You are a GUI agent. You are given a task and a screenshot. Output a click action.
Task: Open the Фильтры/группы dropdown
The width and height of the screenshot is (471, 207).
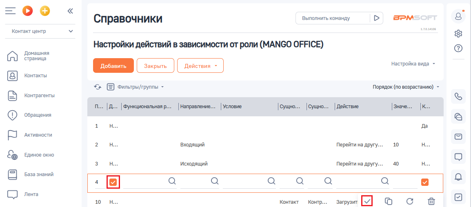141,87
